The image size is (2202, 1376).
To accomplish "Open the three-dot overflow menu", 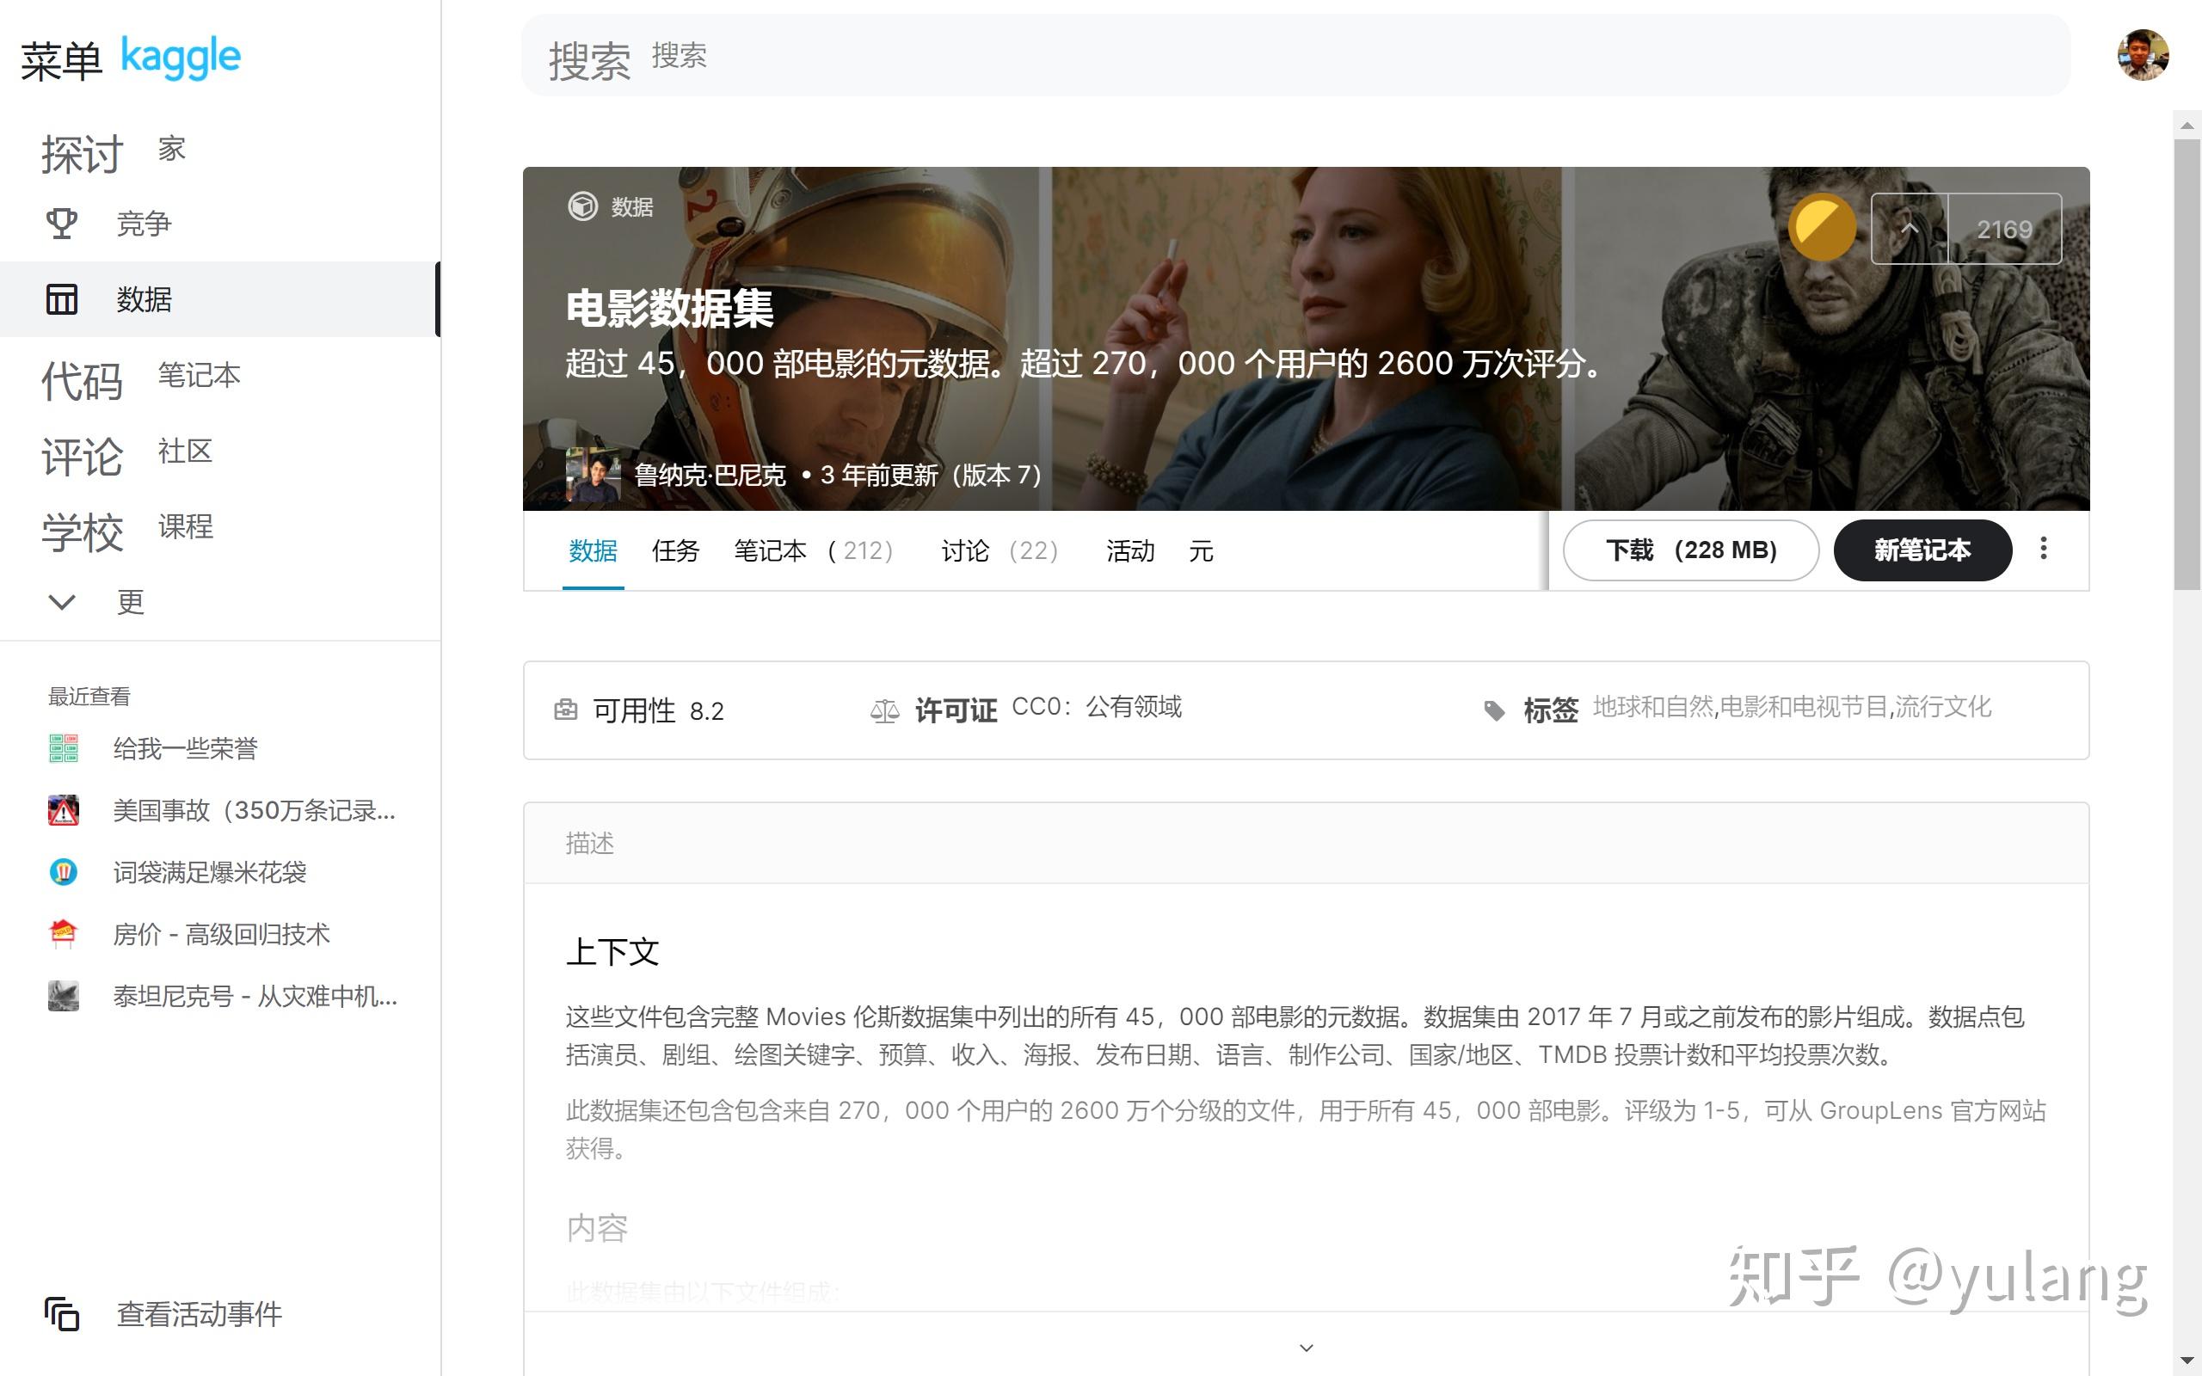I will 2044,549.
